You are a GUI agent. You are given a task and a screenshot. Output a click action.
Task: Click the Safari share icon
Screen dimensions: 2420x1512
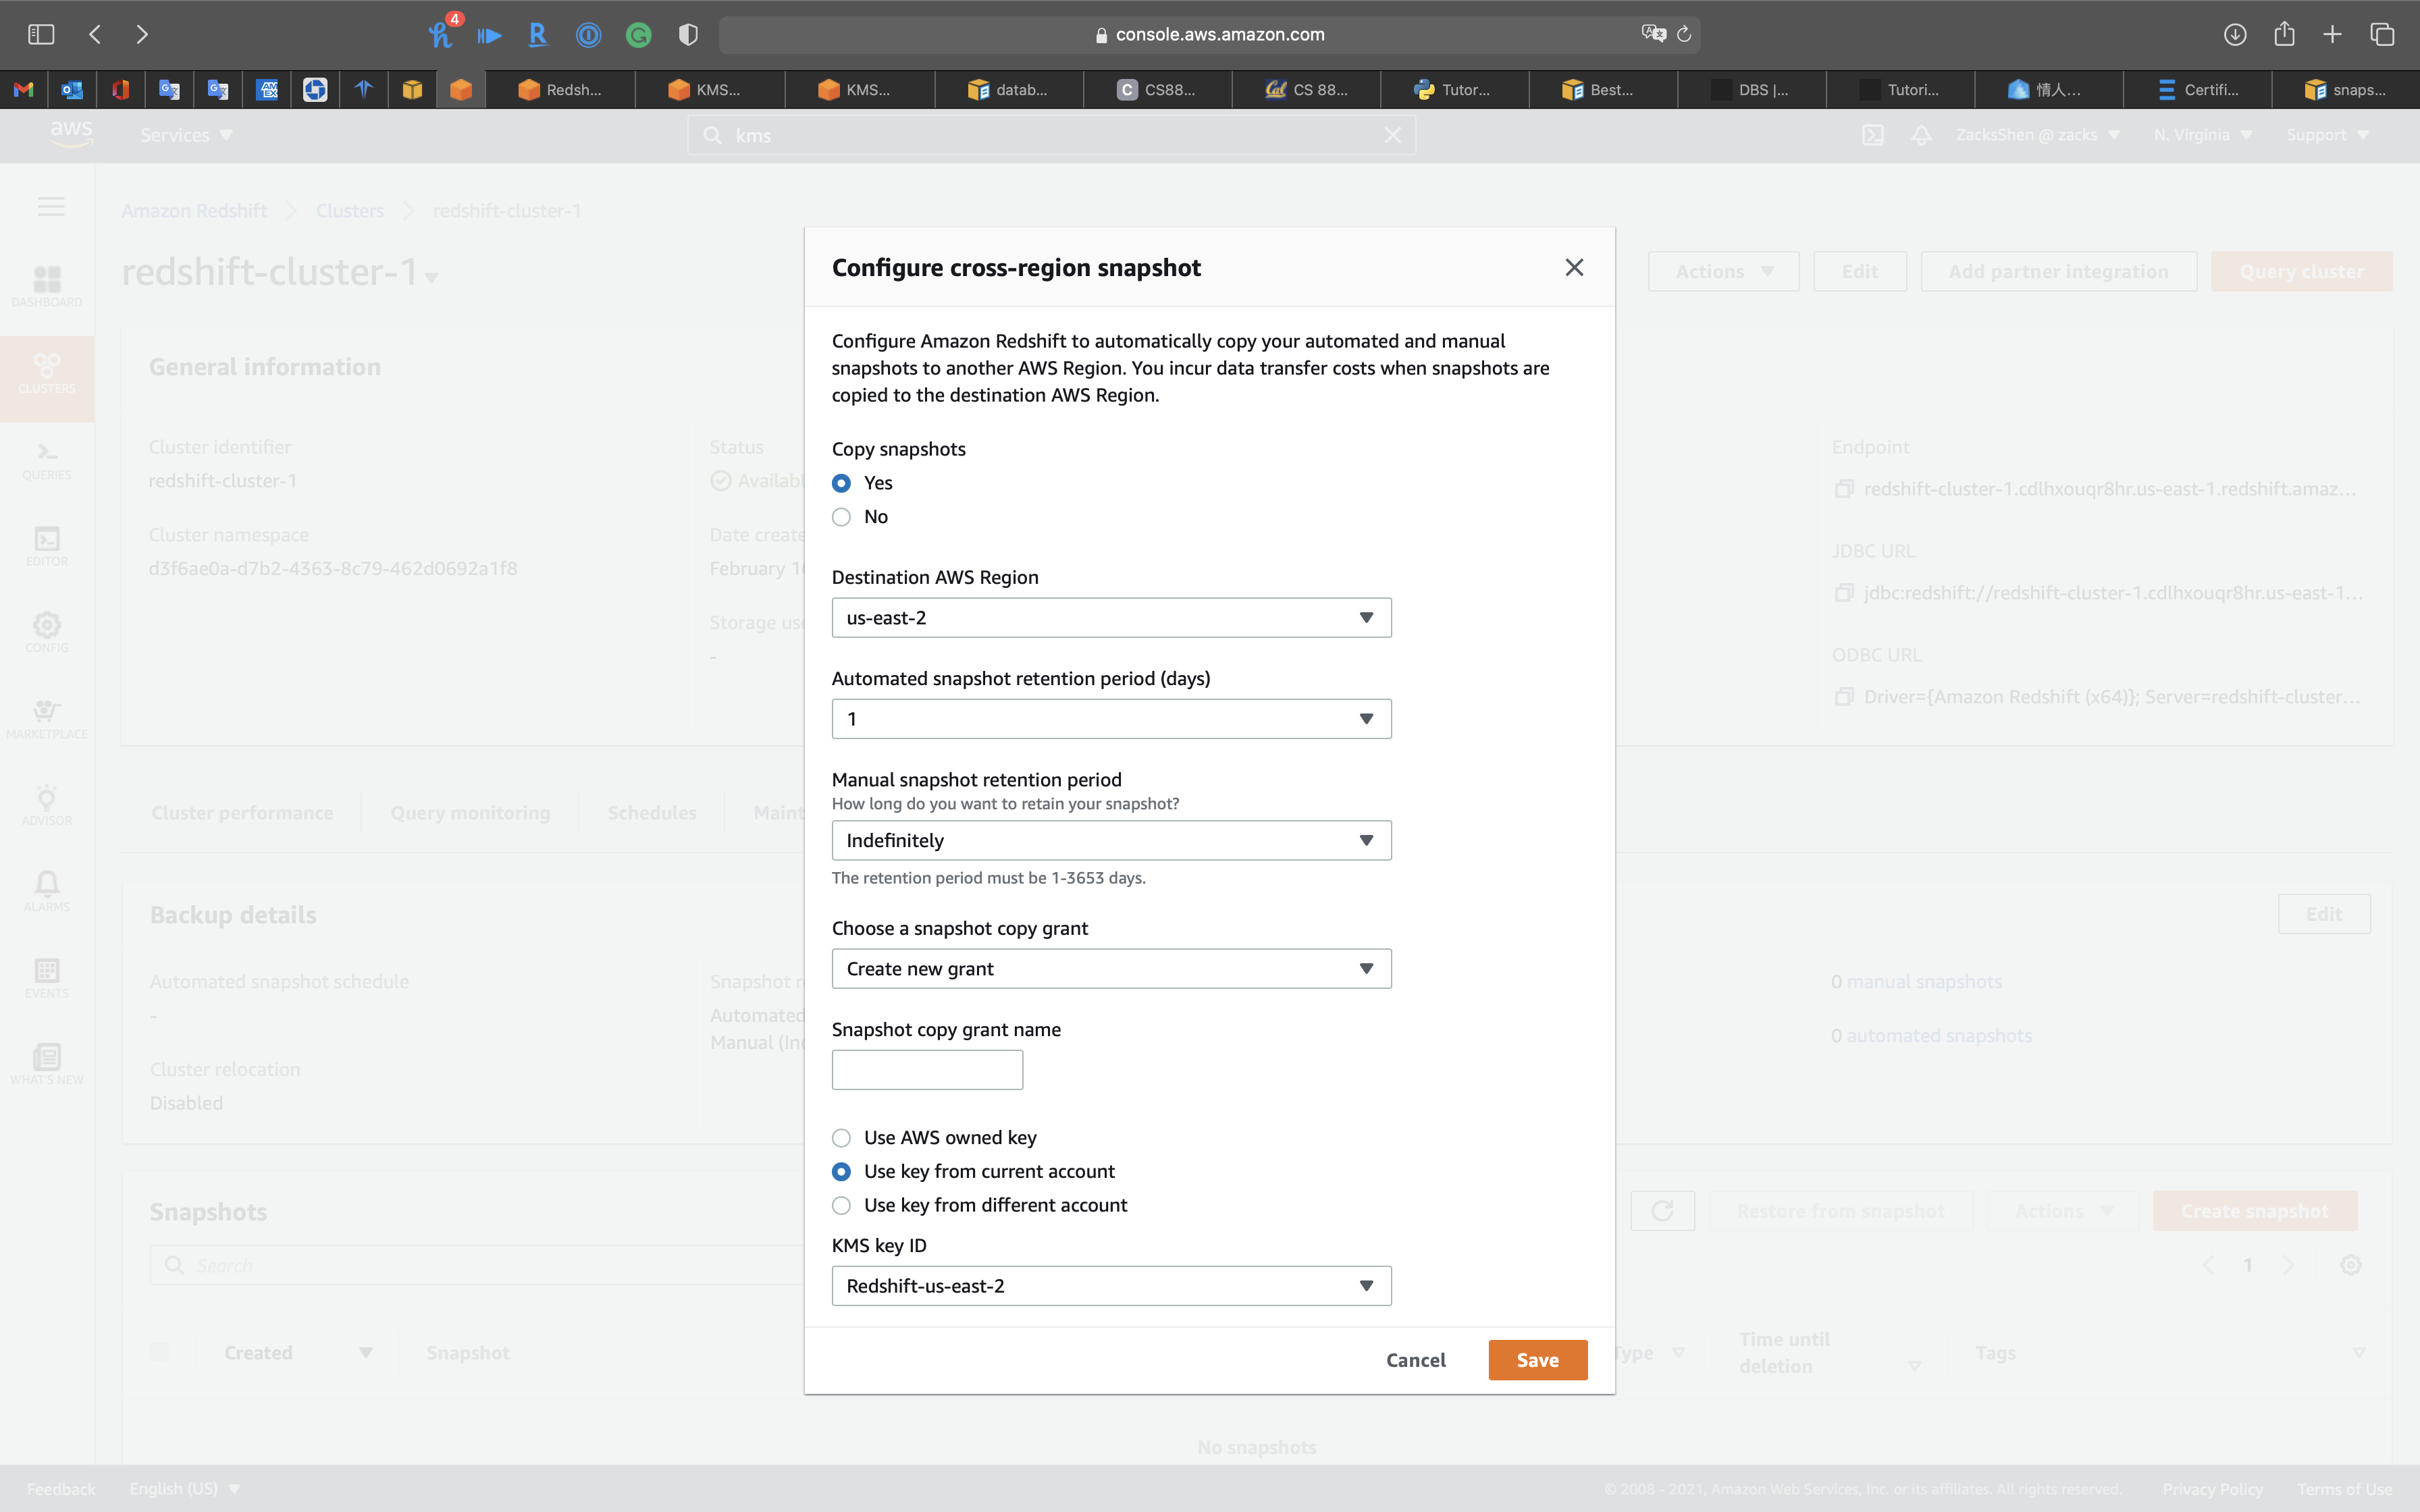pos(2284,34)
